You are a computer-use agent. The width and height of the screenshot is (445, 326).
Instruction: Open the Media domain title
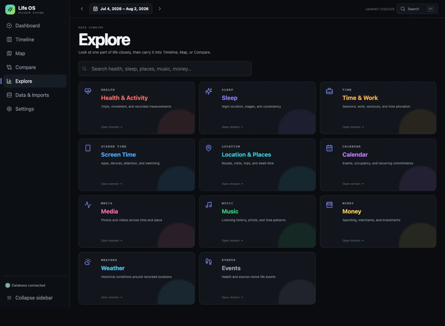pos(109,212)
